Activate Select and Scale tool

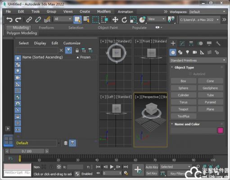point(133,20)
